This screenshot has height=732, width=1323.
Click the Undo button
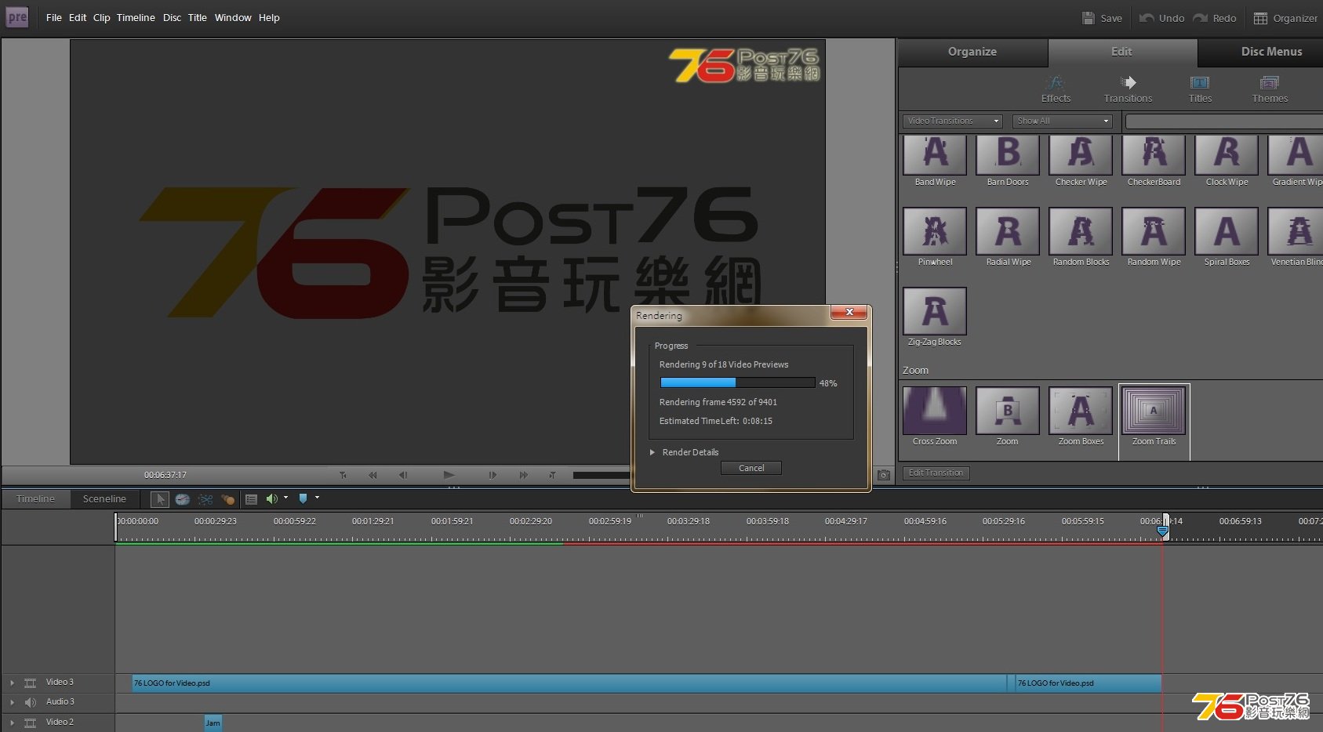tap(1161, 18)
